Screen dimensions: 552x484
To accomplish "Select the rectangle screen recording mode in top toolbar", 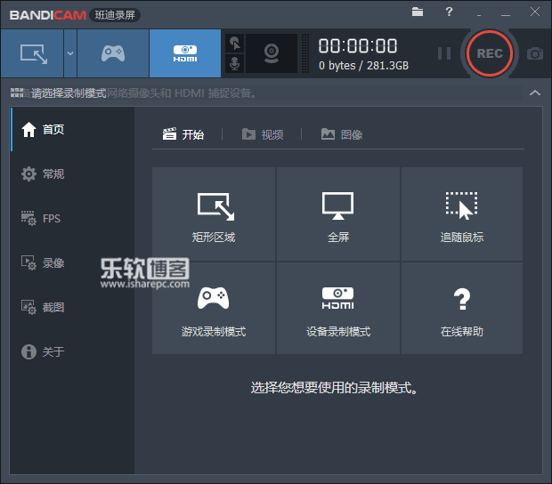I will [32, 53].
